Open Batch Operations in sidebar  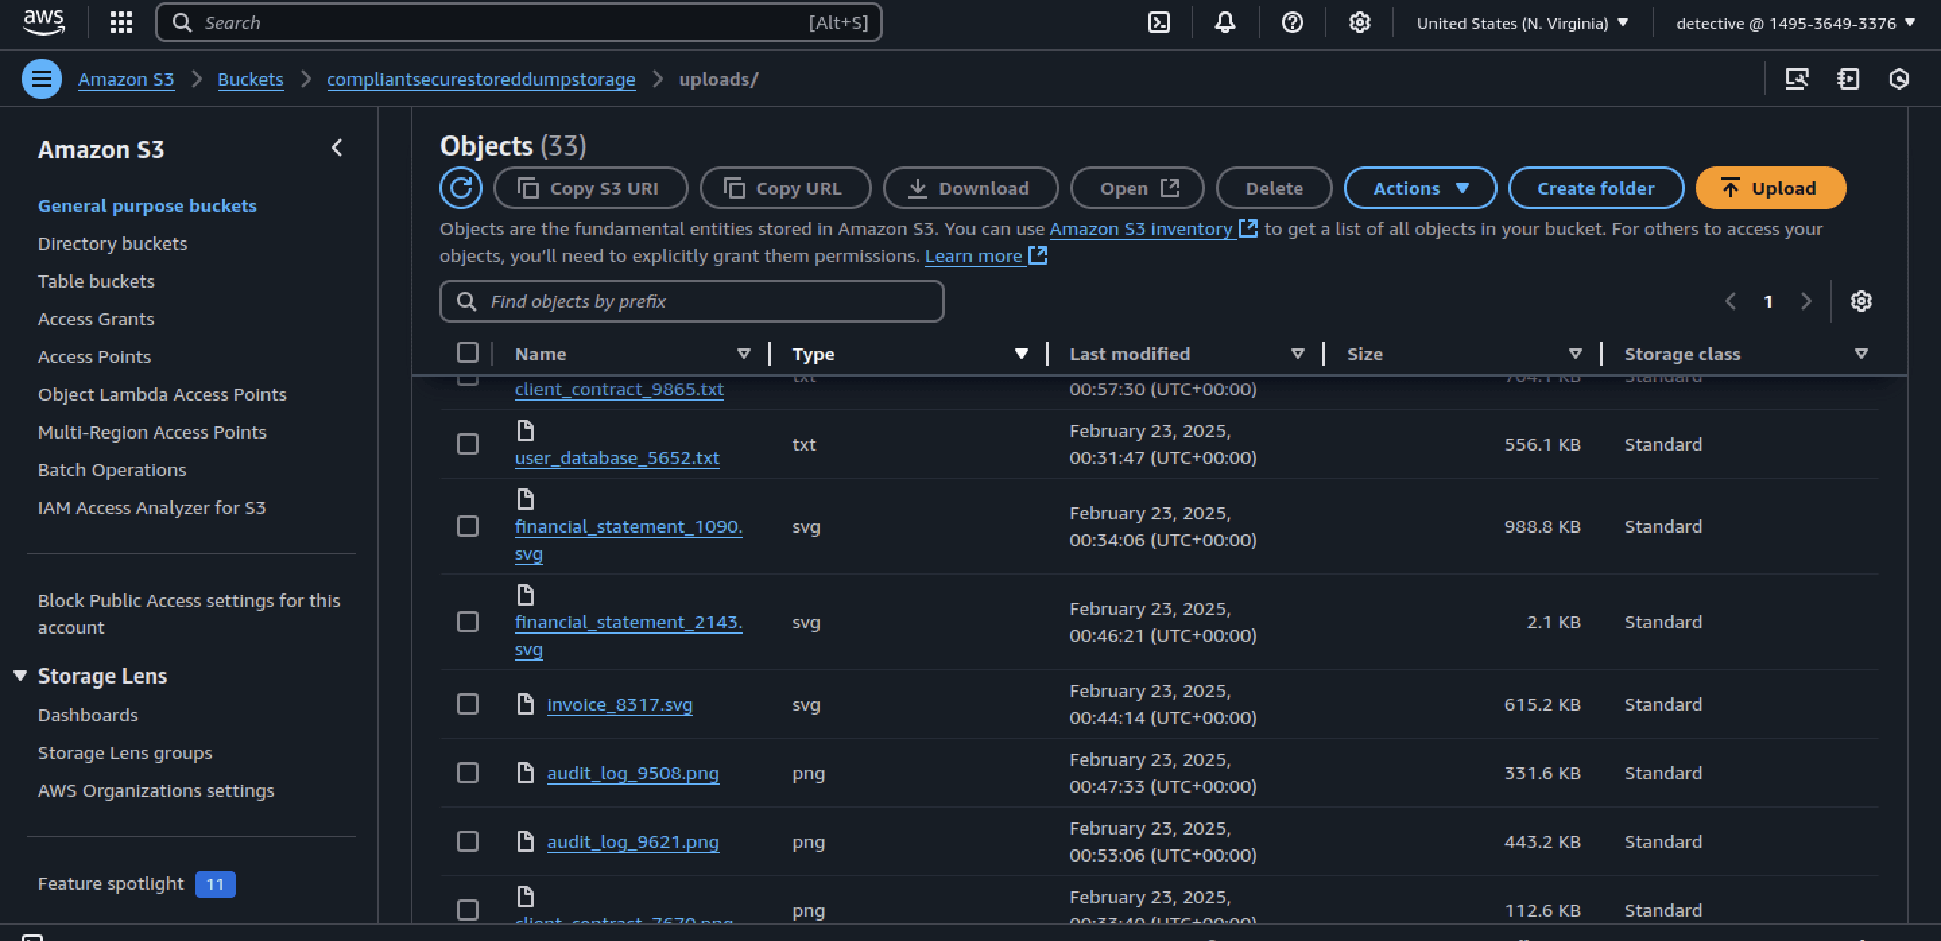click(x=111, y=469)
